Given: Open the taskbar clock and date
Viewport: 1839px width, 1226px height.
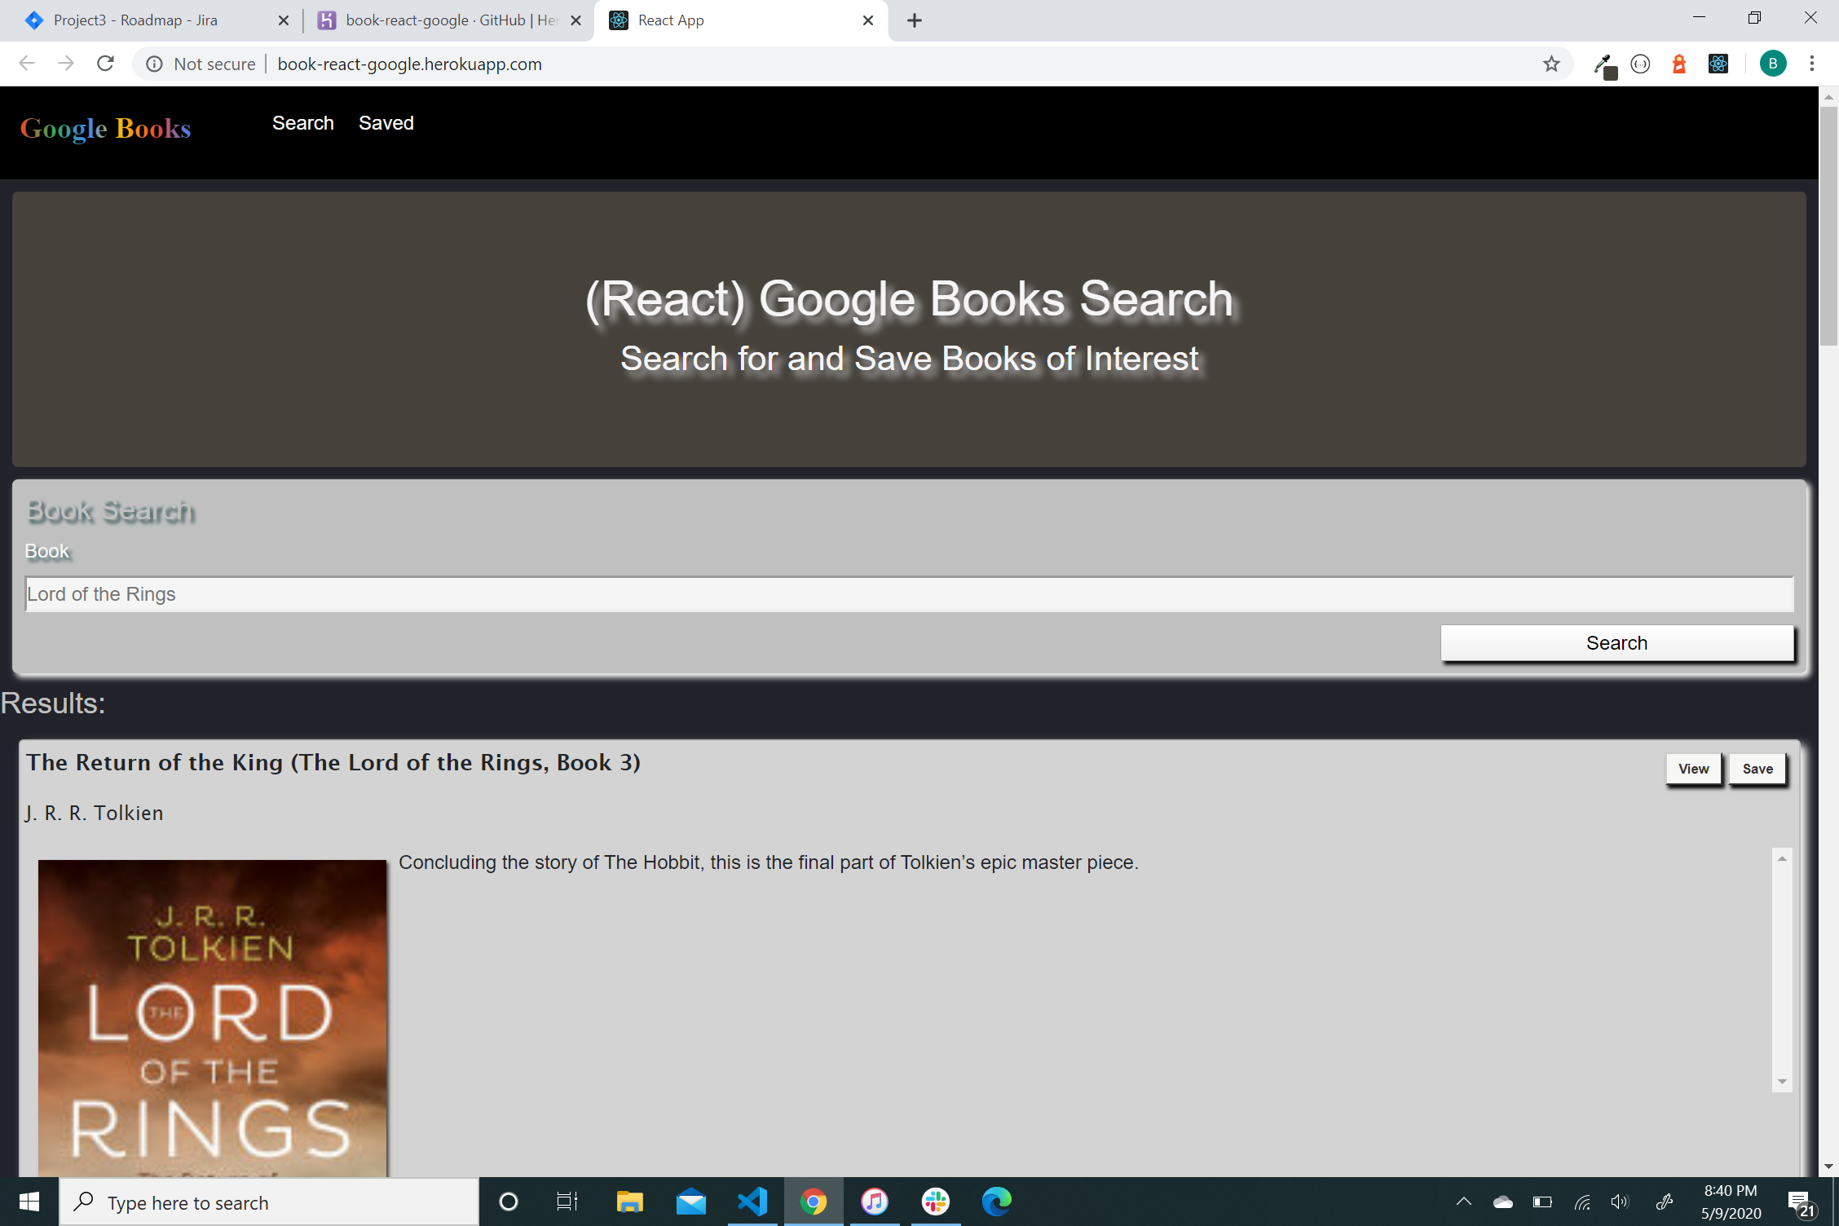Looking at the screenshot, I should 1731,1202.
